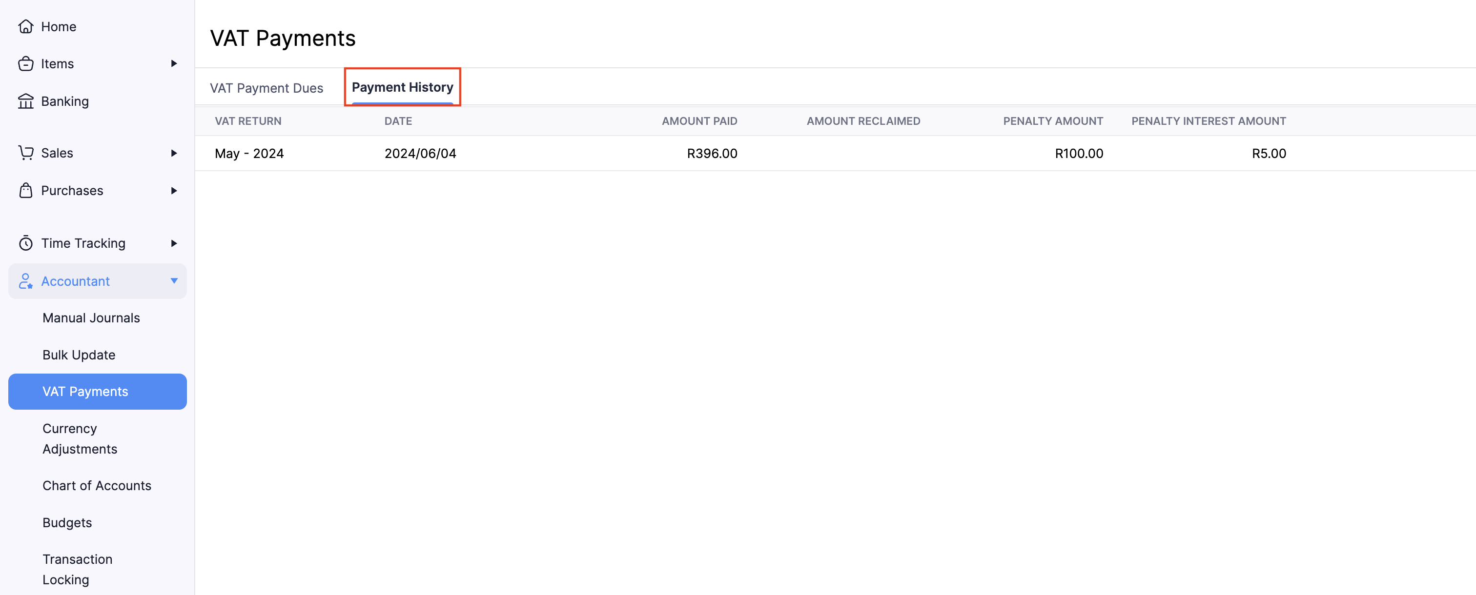Collapse the Accountant section arrow
This screenshot has height=595, width=1476.
click(174, 280)
